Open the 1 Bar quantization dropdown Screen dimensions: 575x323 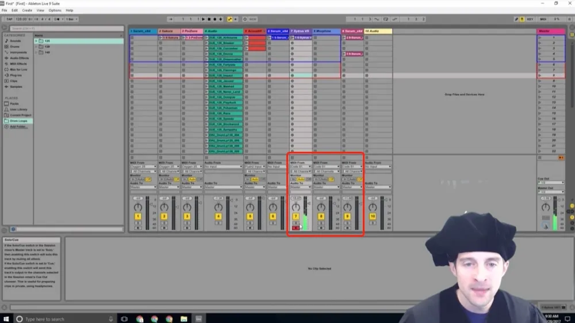pos(71,19)
